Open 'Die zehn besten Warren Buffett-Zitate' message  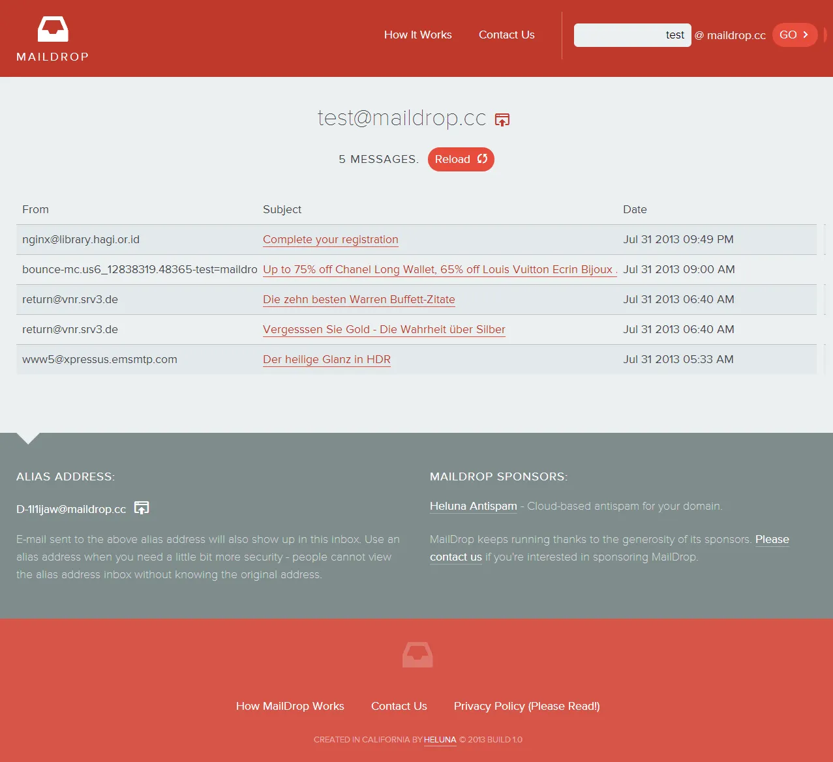(x=359, y=299)
